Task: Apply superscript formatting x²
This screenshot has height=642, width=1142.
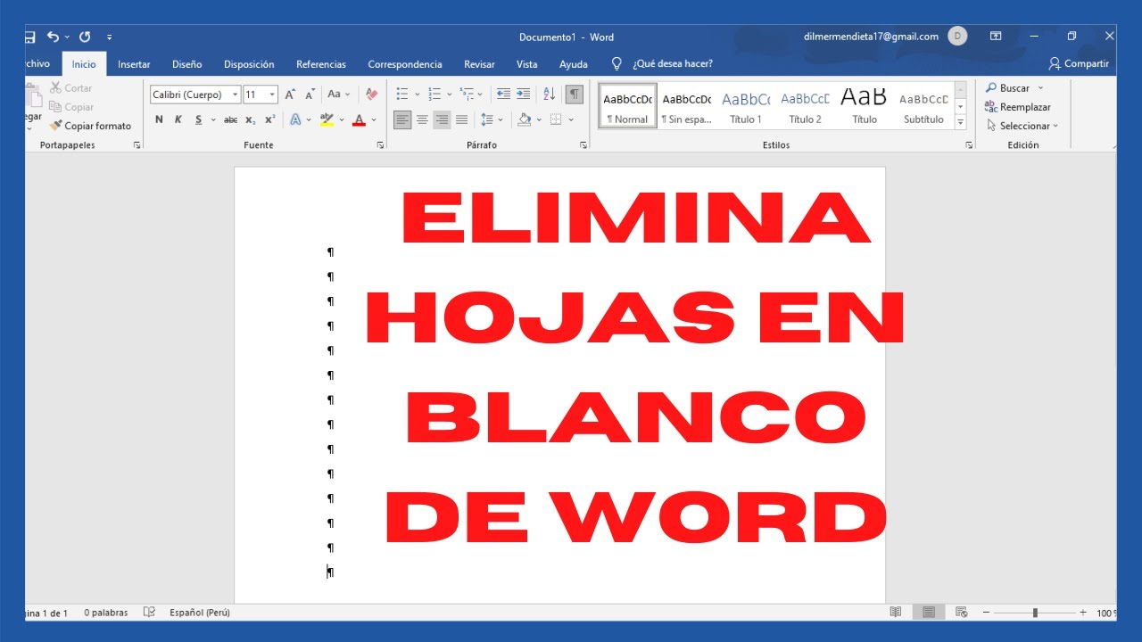Action: pos(269,119)
